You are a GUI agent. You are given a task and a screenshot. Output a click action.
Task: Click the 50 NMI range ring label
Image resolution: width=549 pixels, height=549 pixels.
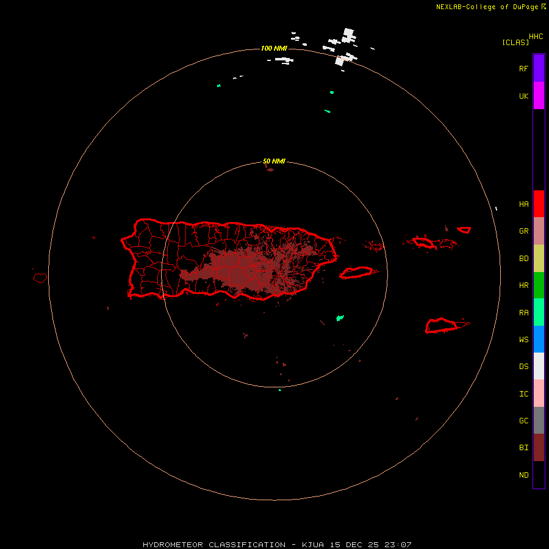(274, 162)
